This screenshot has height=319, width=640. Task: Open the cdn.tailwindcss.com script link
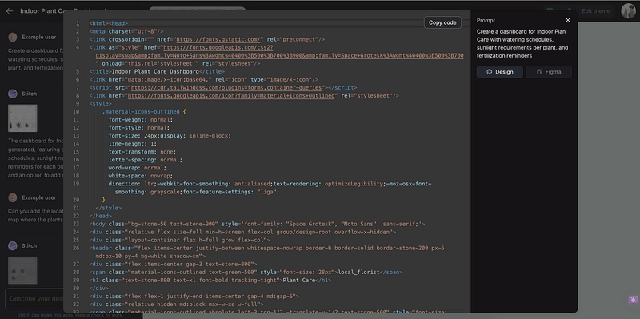click(227, 87)
